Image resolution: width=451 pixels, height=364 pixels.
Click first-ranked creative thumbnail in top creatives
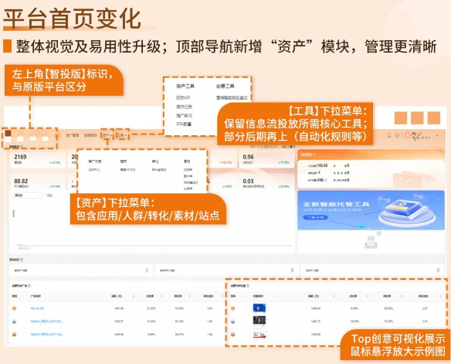pos(259,308)
